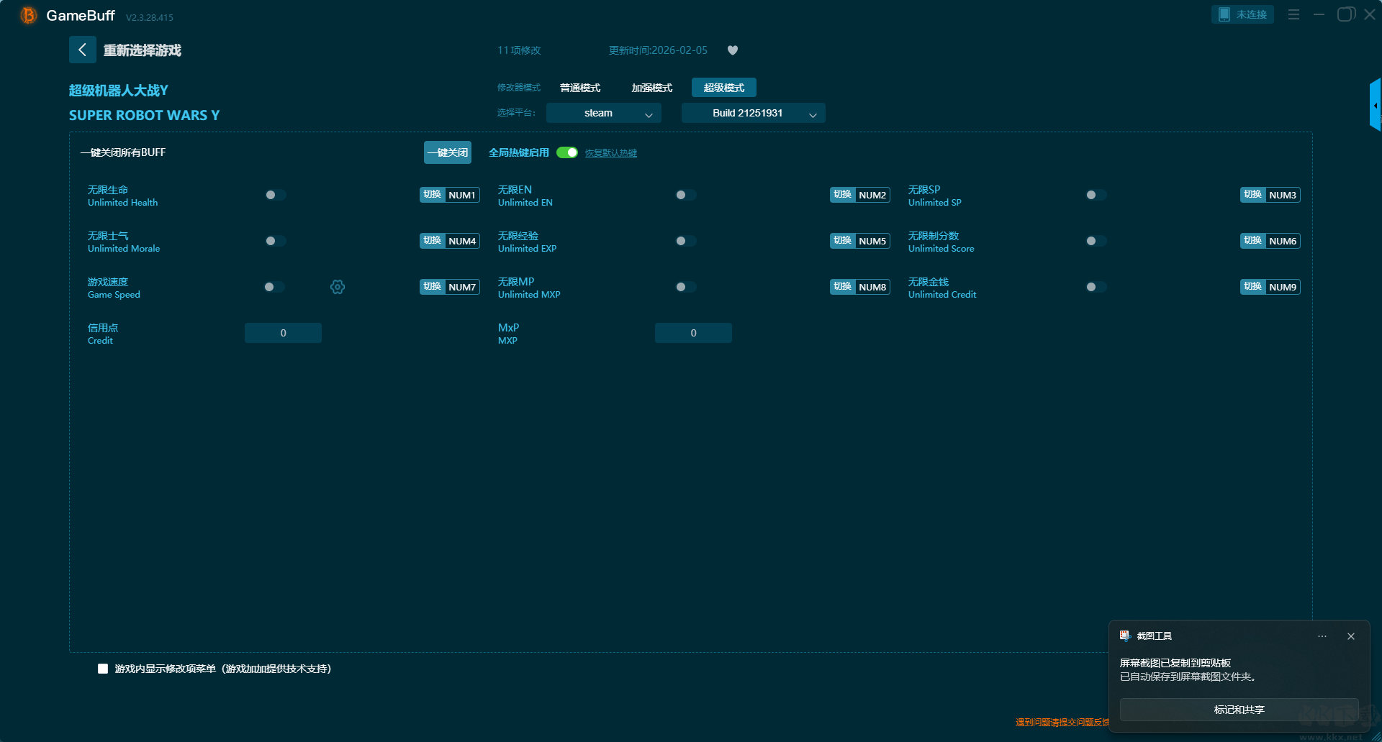Click the update time 2026-02-05 text
The height and width of the screenshot is (742, 1382).
[x=658, y=50]
